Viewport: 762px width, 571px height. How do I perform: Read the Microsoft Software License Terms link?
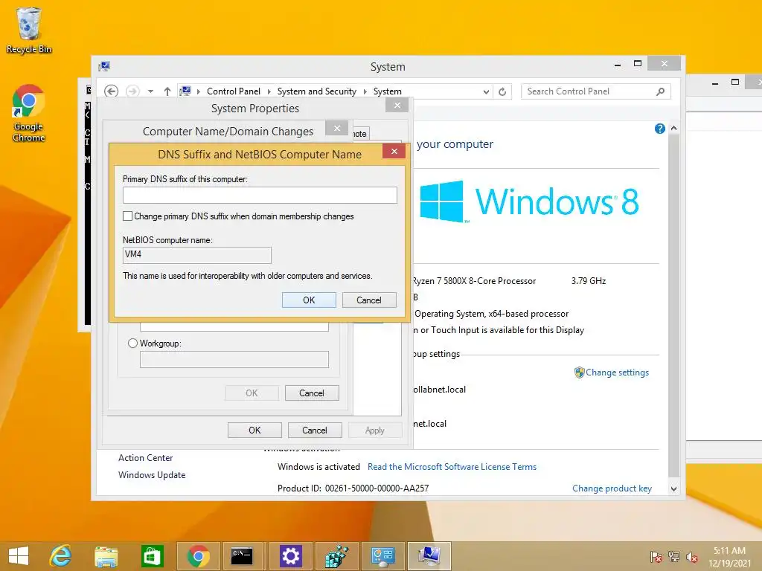coord(452,467)
